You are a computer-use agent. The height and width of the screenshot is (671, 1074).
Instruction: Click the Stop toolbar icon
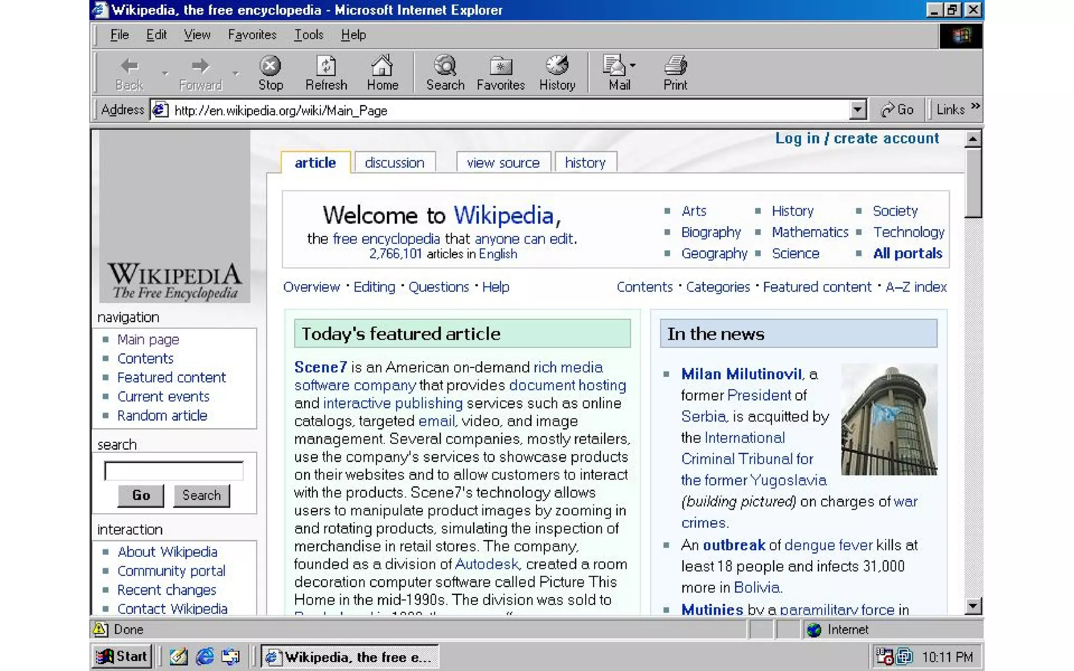pyautogui.click(x=270, y=67)
